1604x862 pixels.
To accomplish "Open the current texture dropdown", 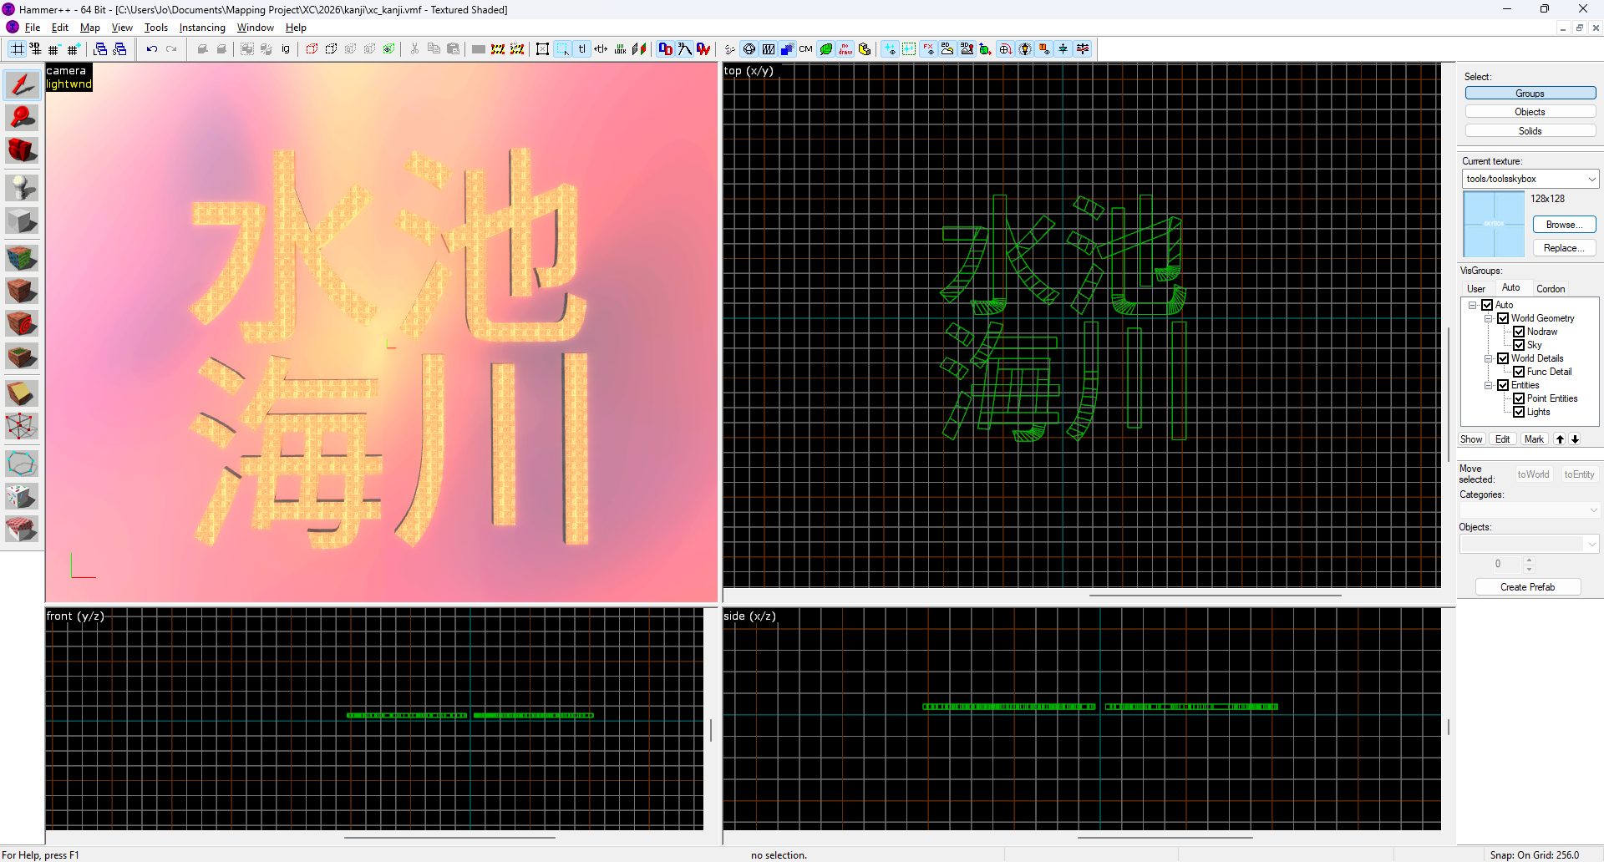I will pos(1591,179).
